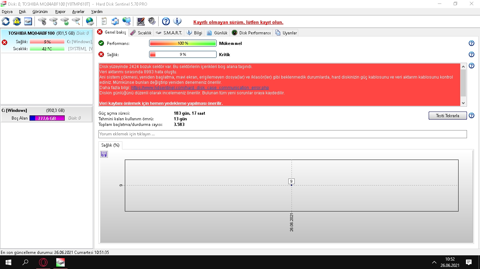
Task: Click the Güç açma süresi 183 gün value
Action: (190, 113)
